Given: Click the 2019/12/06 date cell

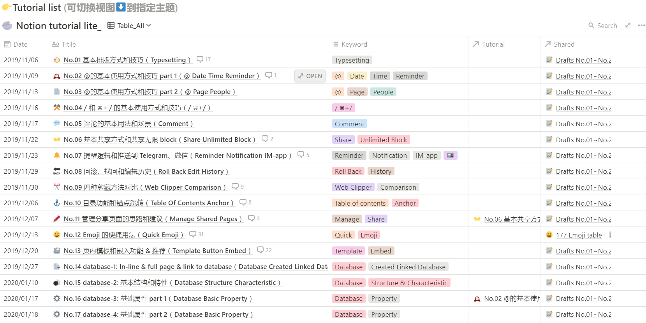Looking at the screenshot, I should 21,203.
